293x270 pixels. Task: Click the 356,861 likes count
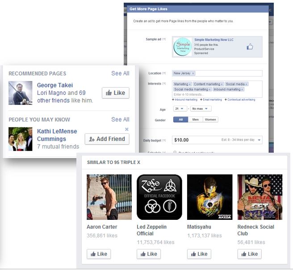point(102,236)
